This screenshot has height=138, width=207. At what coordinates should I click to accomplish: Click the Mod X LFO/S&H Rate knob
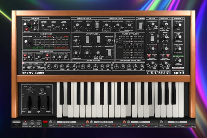(152, 49)
